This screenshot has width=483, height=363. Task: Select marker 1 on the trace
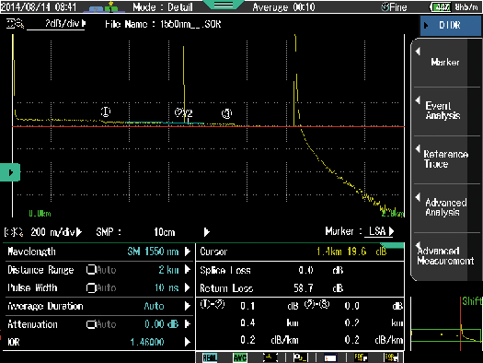click(106, 111)
